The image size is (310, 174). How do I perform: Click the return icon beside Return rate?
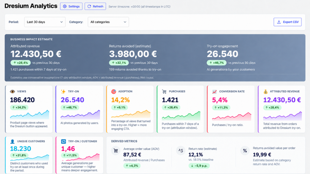click(180, 151)
